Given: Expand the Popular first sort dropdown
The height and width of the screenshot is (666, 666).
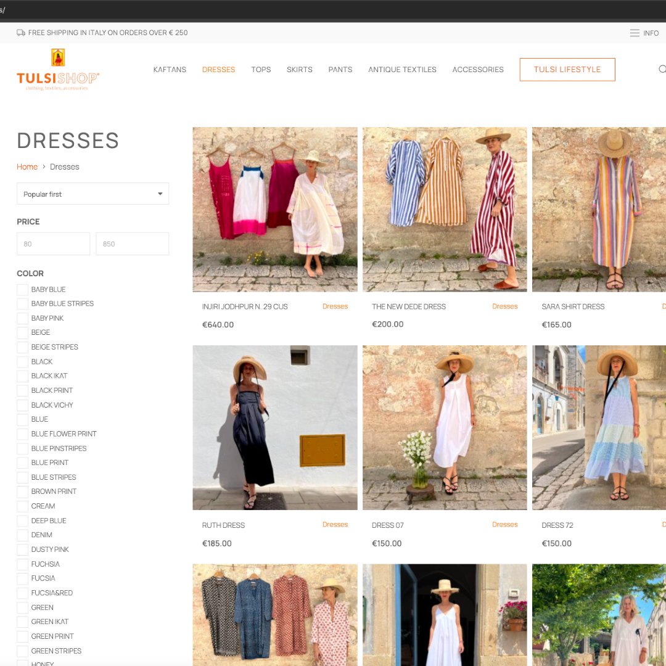Looking at the screenshot, I should [92, 194].
